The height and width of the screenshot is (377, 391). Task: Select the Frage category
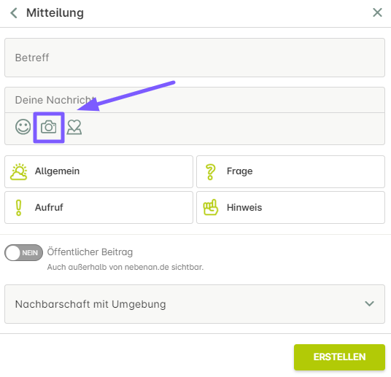290,172
